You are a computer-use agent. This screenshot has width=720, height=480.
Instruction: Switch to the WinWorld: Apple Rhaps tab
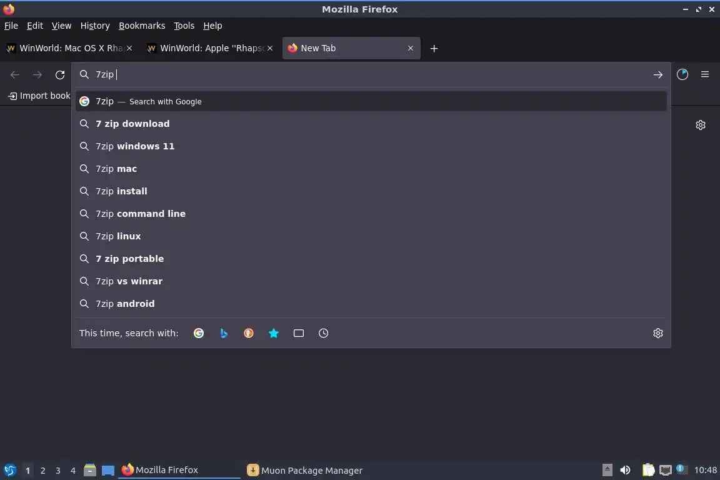pyautogui.click(x=210, y=48)
